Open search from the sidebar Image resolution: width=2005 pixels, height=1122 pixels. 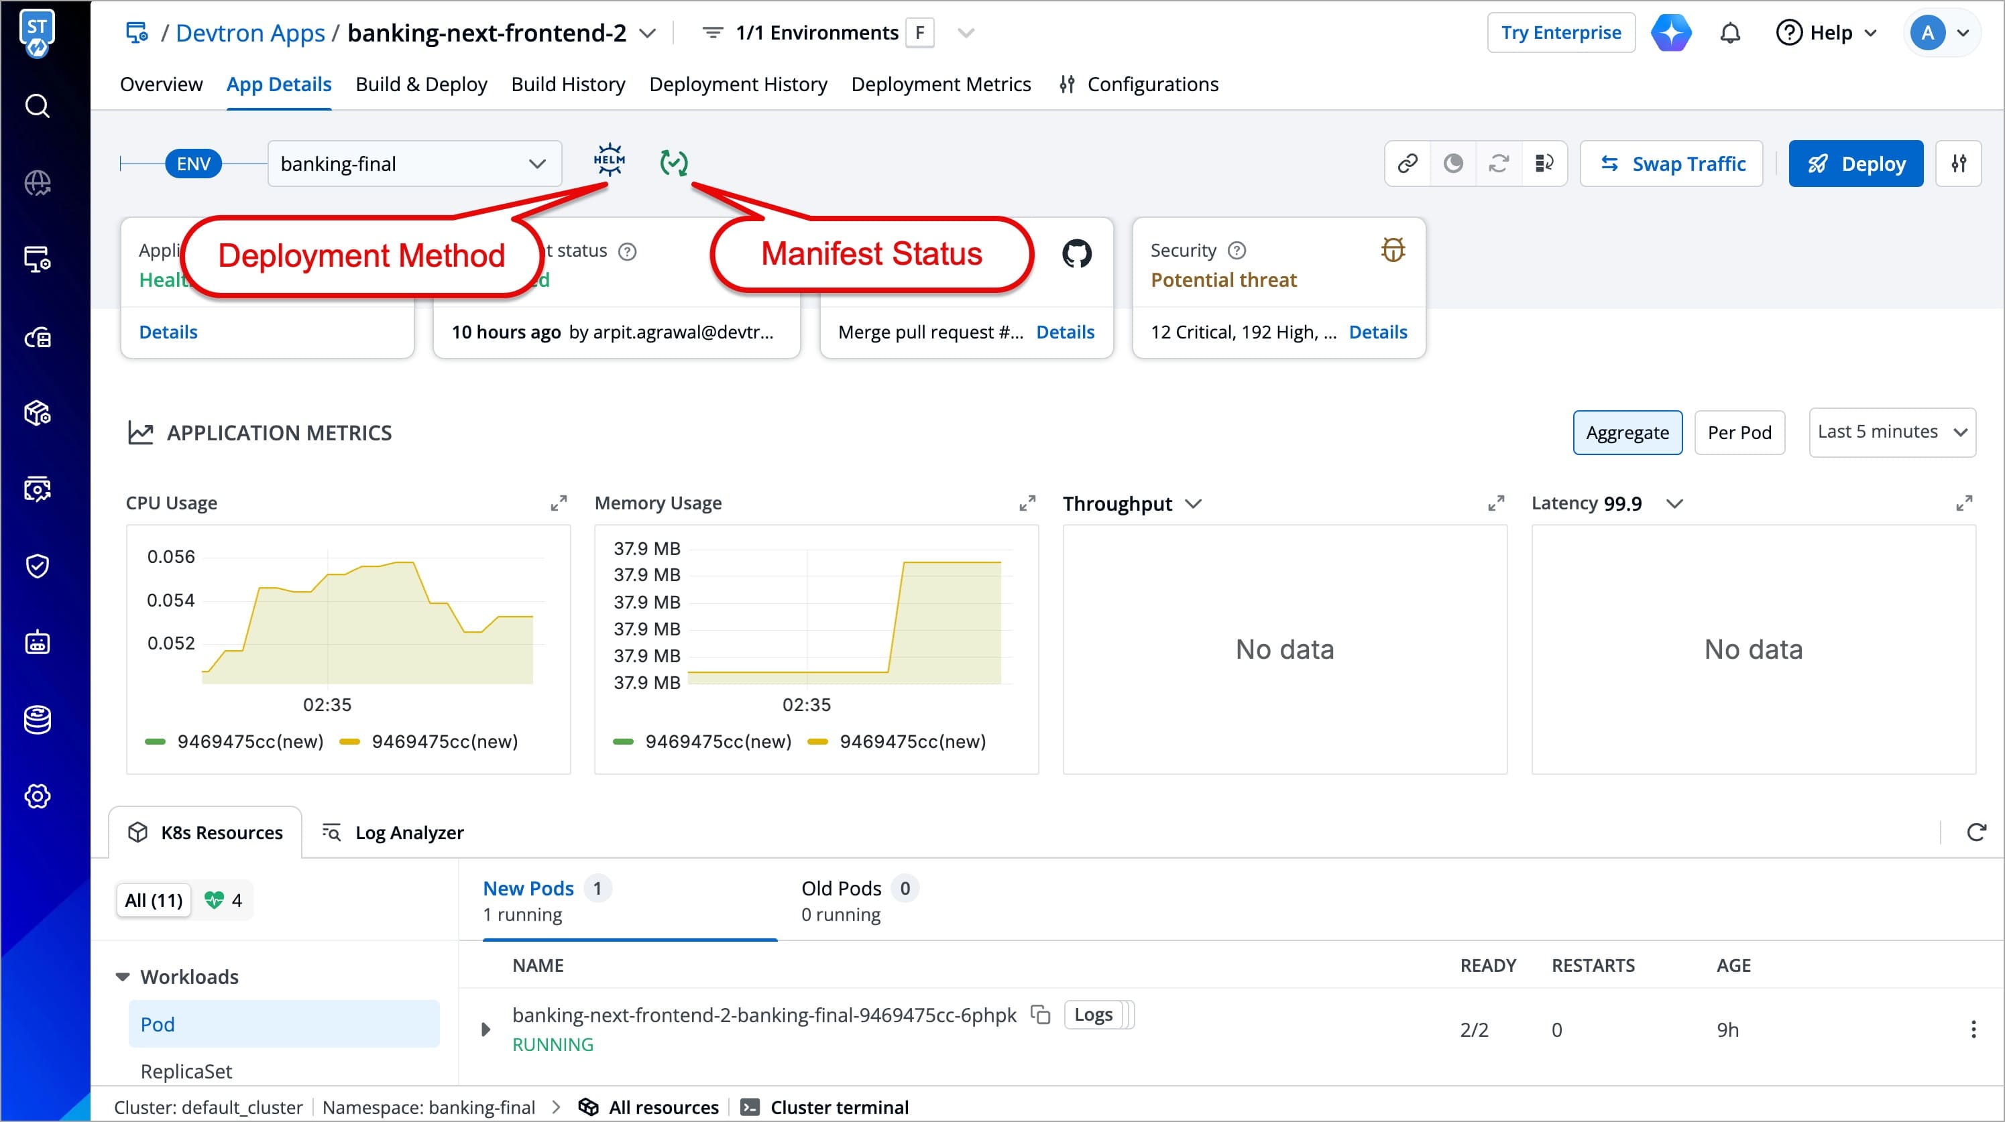pyautogui.click(x=38, y=106)
